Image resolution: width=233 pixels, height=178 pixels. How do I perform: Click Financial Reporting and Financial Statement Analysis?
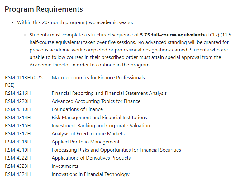point(109,93)
